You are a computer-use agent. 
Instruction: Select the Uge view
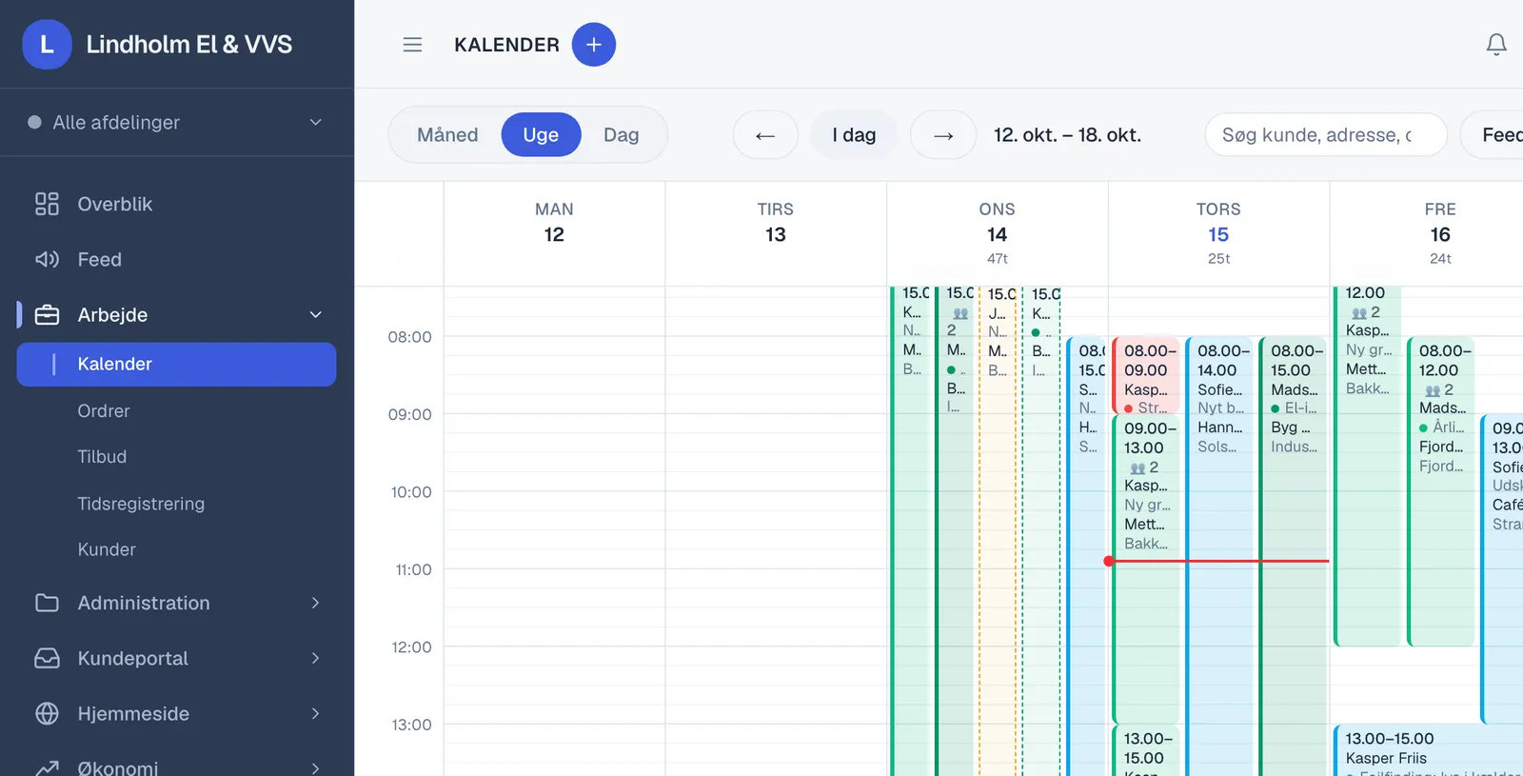(541, 135)
